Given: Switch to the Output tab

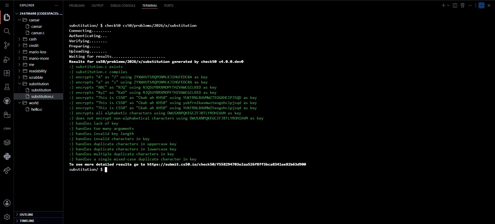Looking at the screenshot, I should tap(98, 5).
